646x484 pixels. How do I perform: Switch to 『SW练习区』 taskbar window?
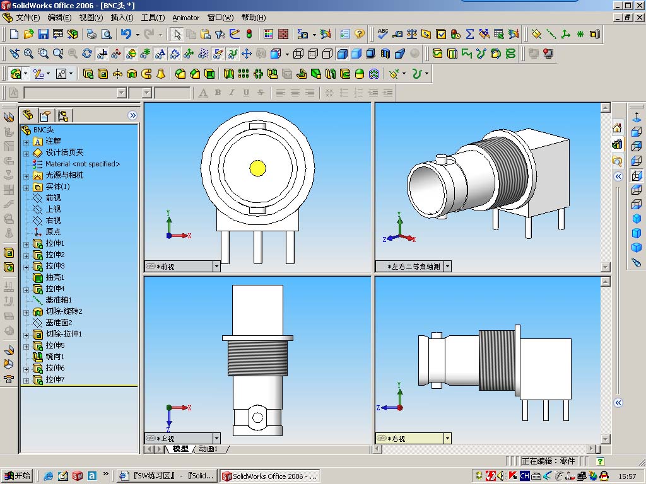pyautogui.click(x=167, y=476)
